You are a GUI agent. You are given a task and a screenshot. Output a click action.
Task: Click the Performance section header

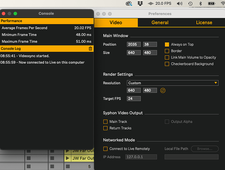(x=47, y=21)
